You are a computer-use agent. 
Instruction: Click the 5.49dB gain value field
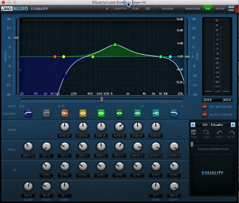pyautogui.click(x=119, y=136)
